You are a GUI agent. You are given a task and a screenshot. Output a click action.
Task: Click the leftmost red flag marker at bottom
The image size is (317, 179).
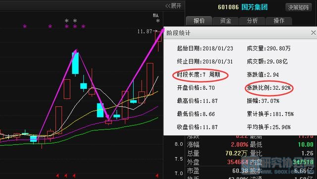(x=57, y=176)
